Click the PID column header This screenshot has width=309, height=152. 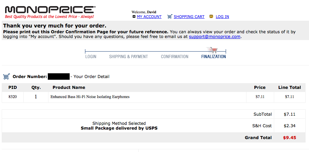pyautogui.click(x=13, y=87)
